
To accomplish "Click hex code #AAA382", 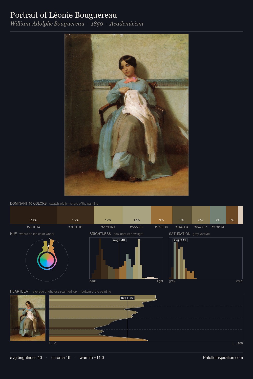I will tap(137, 227).
